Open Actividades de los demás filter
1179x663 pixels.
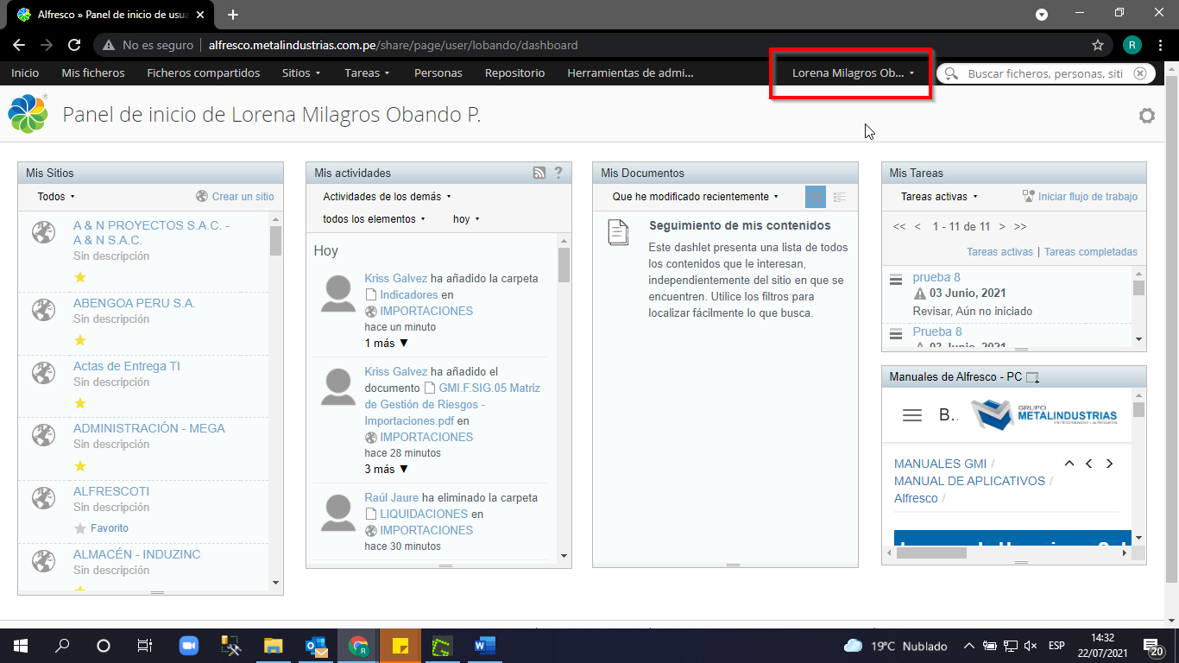tap(387, 197)
